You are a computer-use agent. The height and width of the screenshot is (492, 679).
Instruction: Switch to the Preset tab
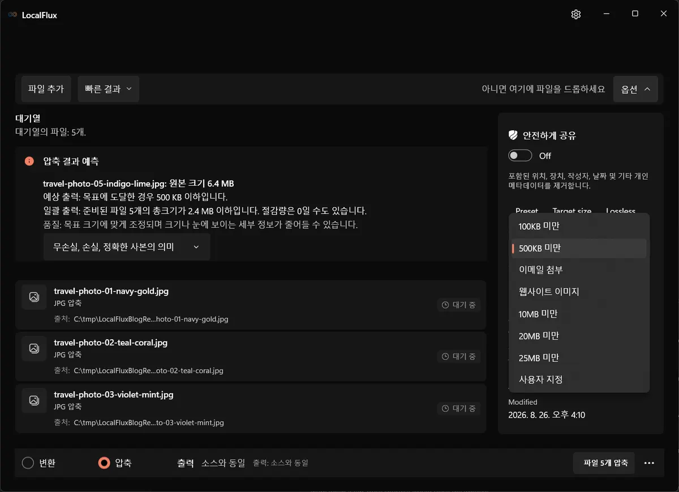click(x=527, y=211)
